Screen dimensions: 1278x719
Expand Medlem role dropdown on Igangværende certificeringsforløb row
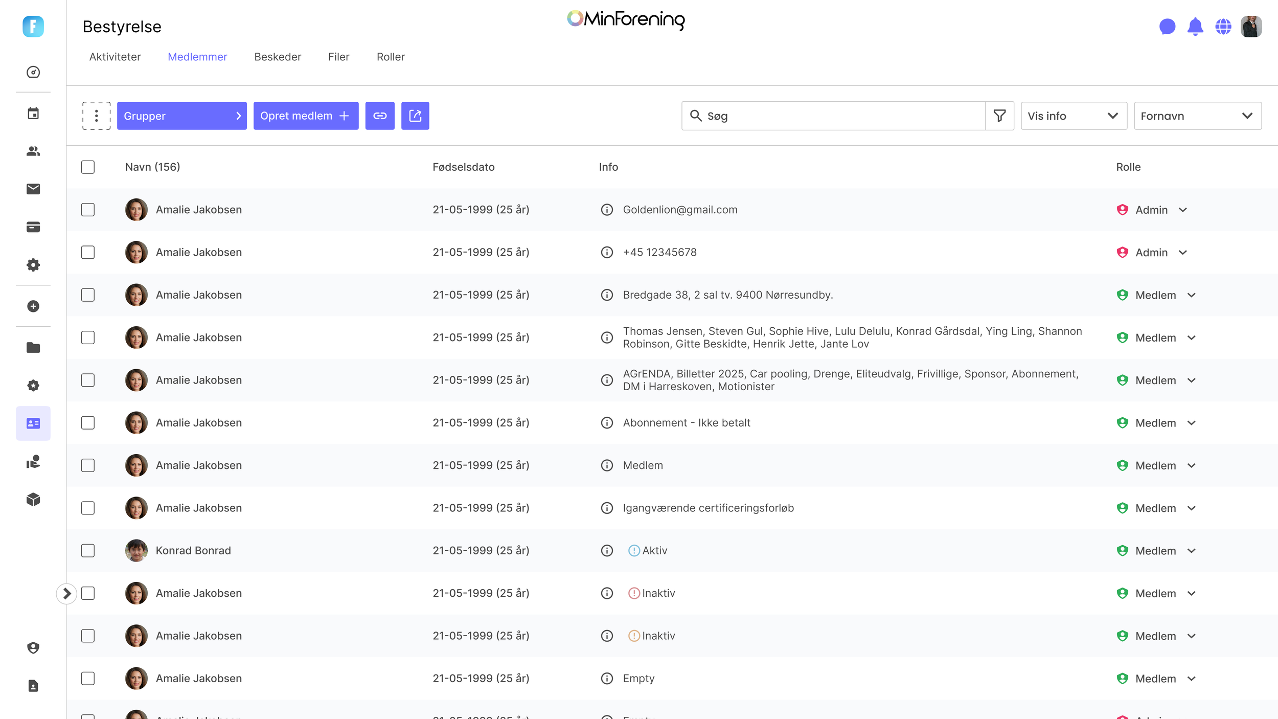(1191, 508)
